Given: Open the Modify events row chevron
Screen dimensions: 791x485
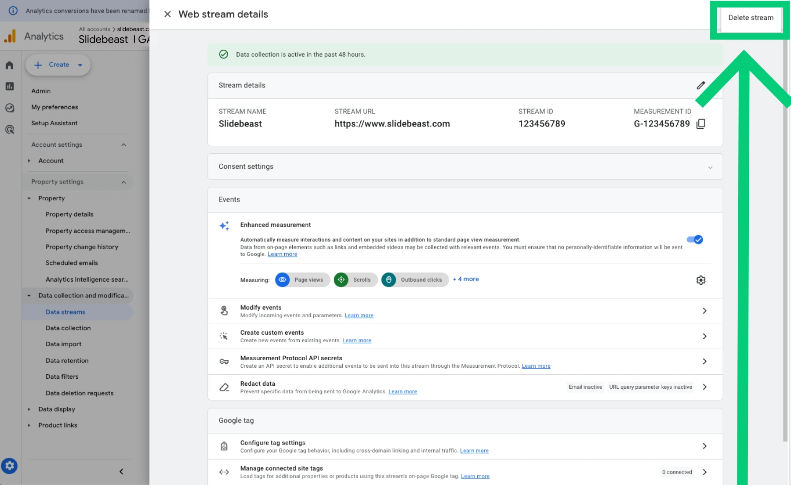Looking at the screenshot, I should pos(704,311).
